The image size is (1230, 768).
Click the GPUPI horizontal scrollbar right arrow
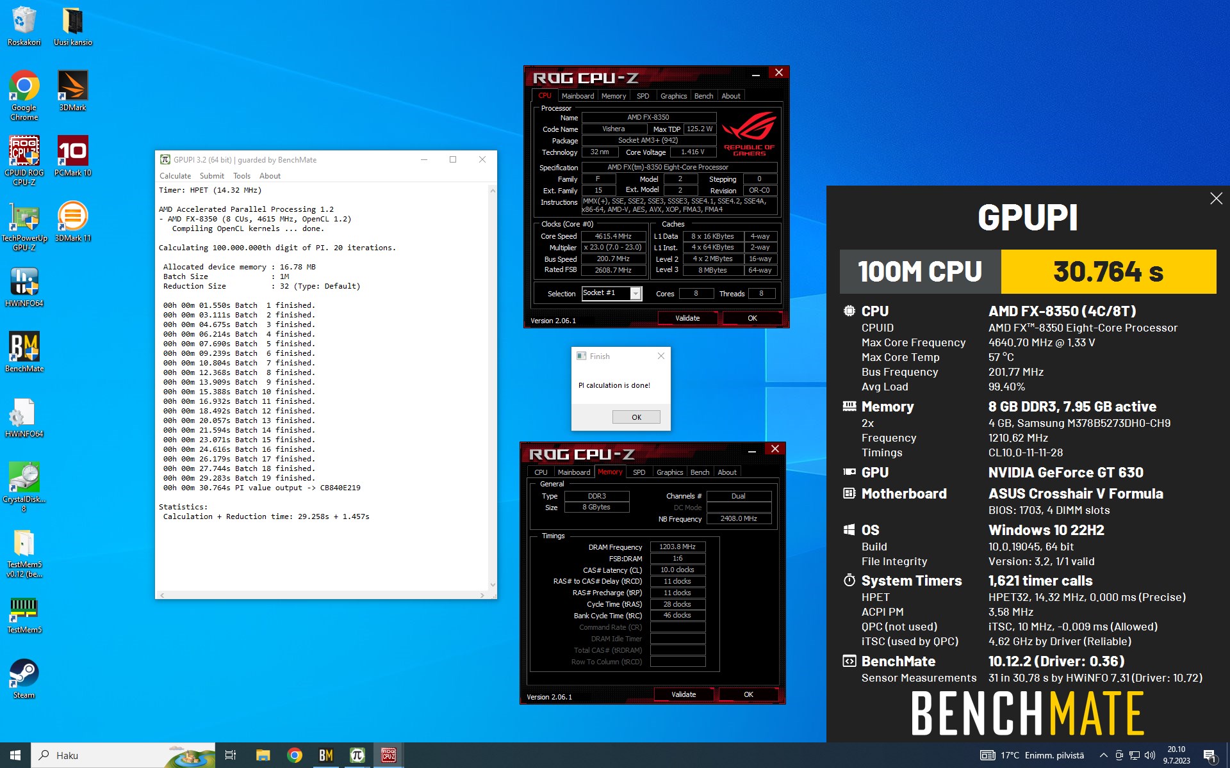tap(482, 595)
